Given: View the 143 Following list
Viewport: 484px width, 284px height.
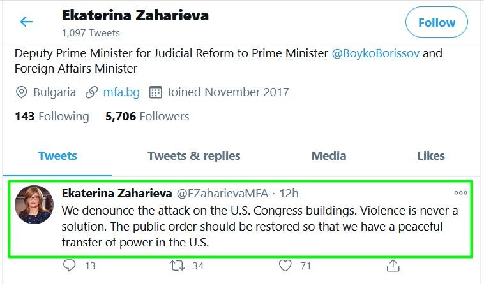Looking at the screenshot, I should pyautogui.click(x=52, y=117).
